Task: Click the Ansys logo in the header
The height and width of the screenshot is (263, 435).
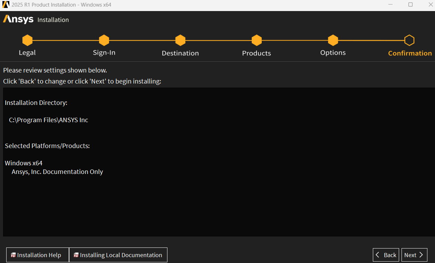Action: (x=18, y=19)
